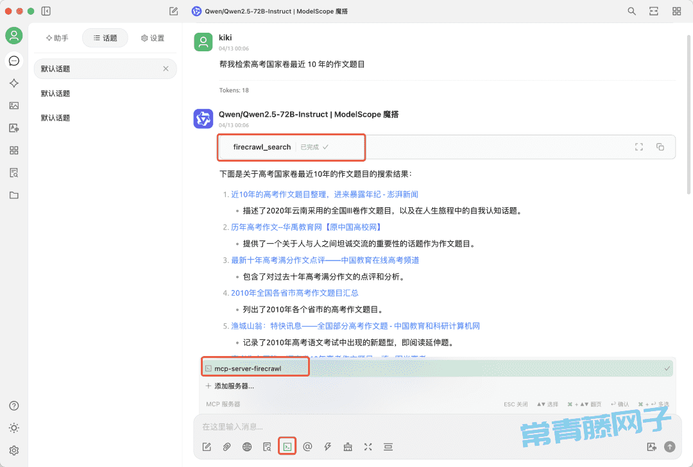The height and width of the screenshot is (467, 693).
Task: Open link 渔城山翁：特快讯息
Action: click(x=355, y=326)
